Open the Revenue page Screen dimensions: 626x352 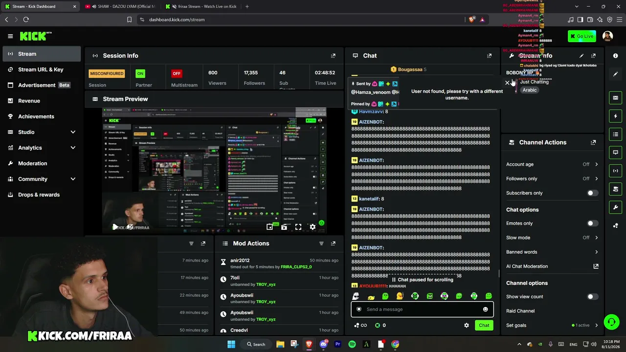click(x=42, y=101)
